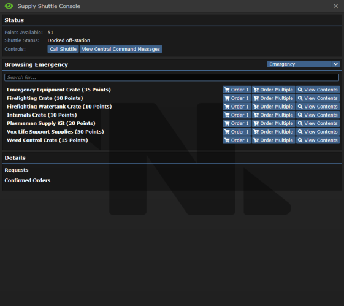View contents of Plasmaman Supply Kit
344x306 pixels.
pyautogui.click(x=318, y=123)
